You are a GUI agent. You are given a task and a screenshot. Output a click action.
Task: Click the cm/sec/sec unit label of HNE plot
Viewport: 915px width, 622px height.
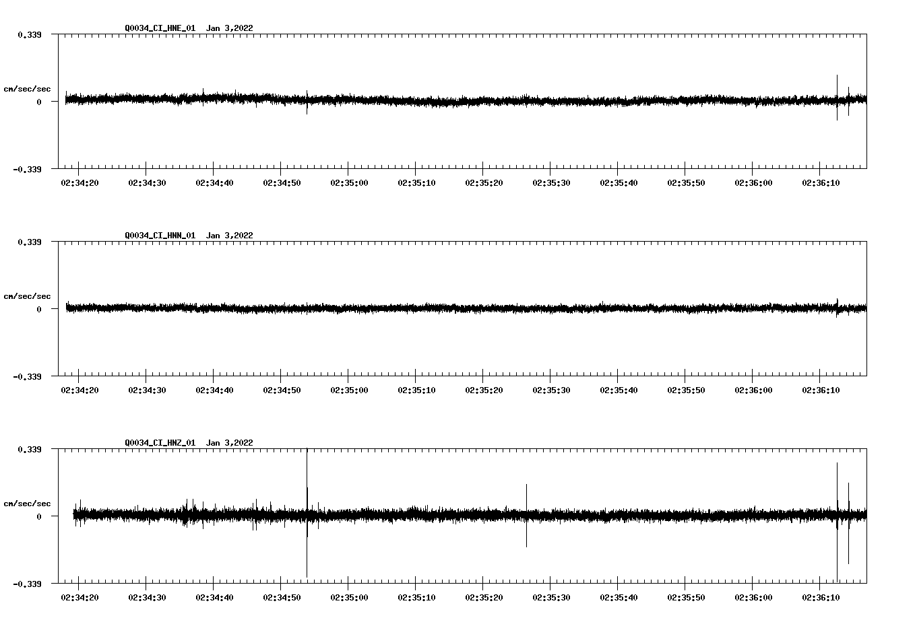coord(27,89)
